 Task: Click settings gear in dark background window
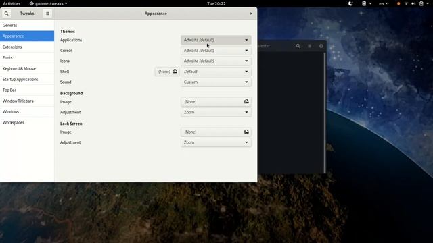[x=321, y=46]
